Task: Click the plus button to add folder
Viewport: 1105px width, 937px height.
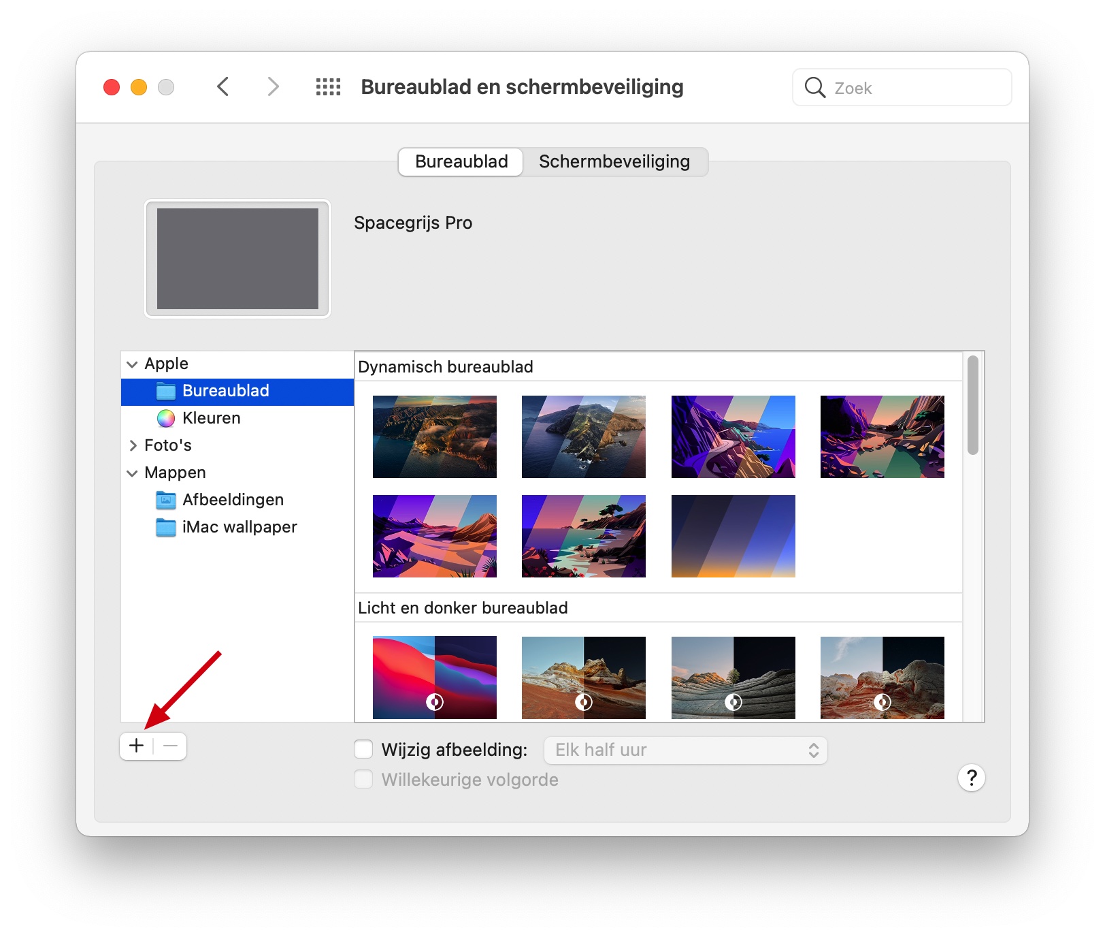Action: (137, 746)
